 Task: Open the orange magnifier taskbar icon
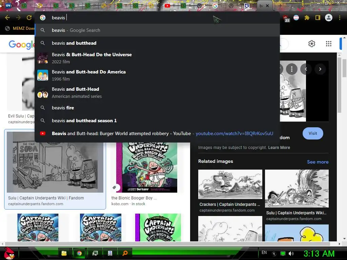[x=125, y=253]
